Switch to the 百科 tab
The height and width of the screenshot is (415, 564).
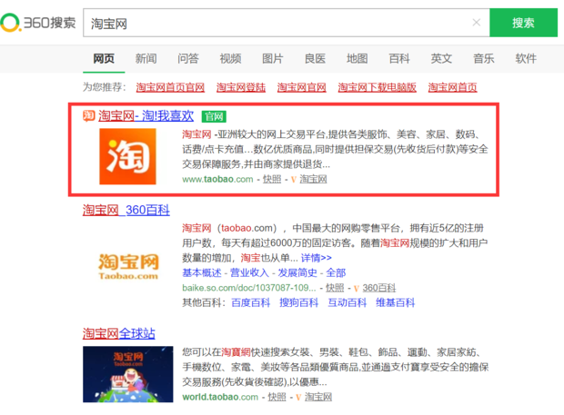(399, 58)
